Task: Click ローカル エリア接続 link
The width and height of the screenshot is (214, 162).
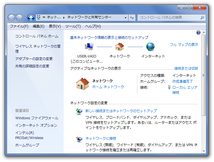Action: click(185, 90)
